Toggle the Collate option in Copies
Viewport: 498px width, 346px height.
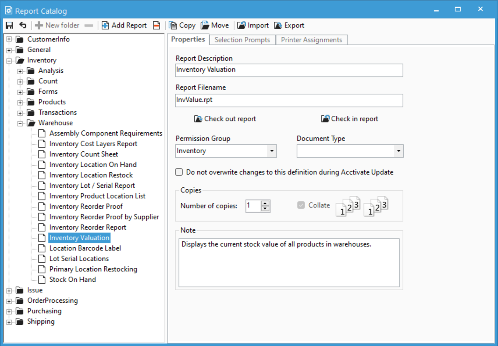click(301, 206)
